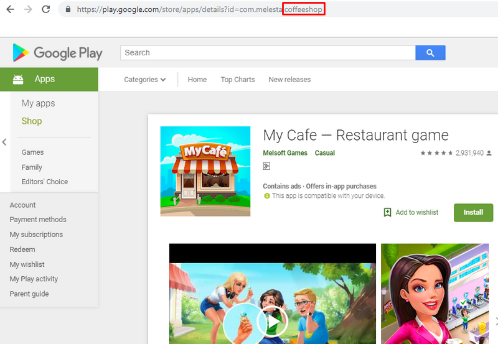Image resolution: width=498 pixels, height=344 pixels.
Task: Open My wishlist link
Action: tap(27, 264)
